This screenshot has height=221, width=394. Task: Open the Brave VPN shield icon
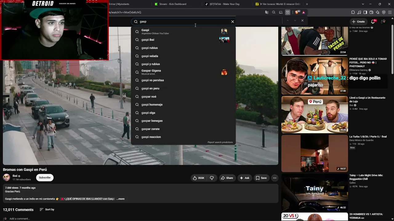(384, 12)
